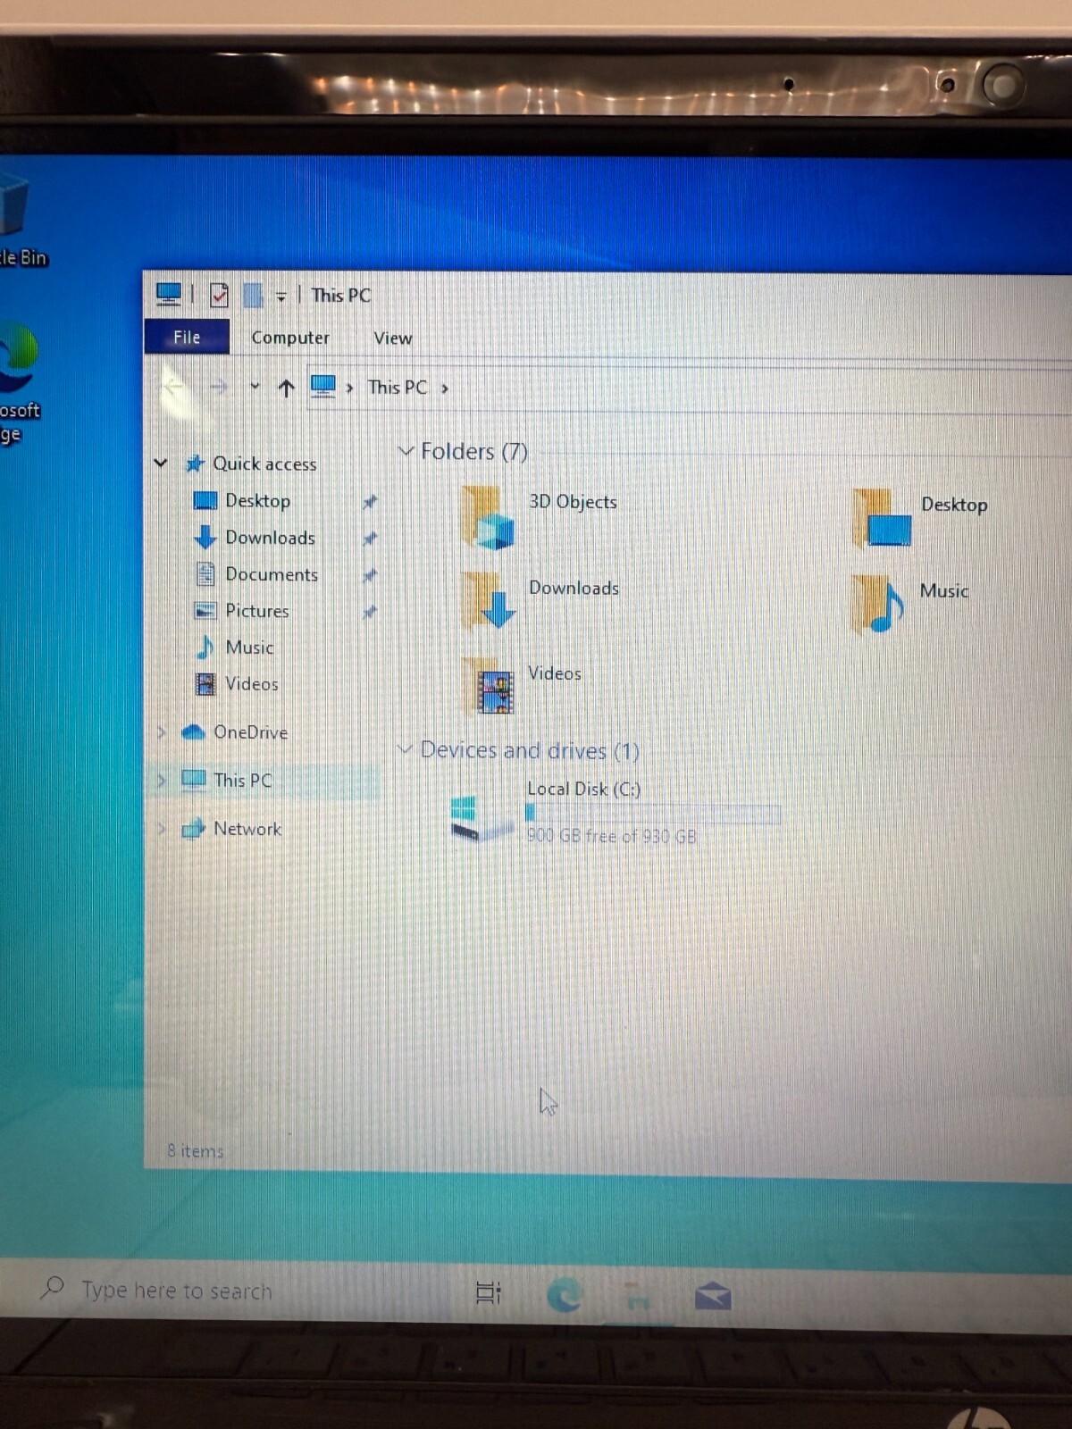Click the '900 GB free of 930 GB' text
The image size is (1072, 1429).
click(611, 836)
